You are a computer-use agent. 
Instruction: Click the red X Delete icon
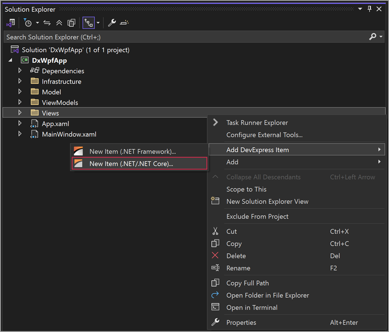point(215,255)
